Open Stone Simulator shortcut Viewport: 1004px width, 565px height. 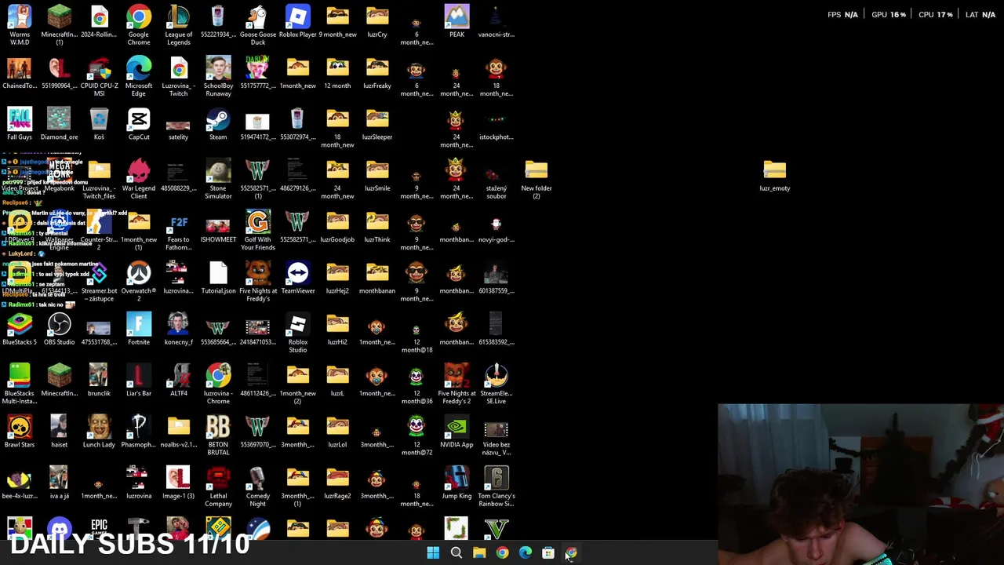[218, 179]
